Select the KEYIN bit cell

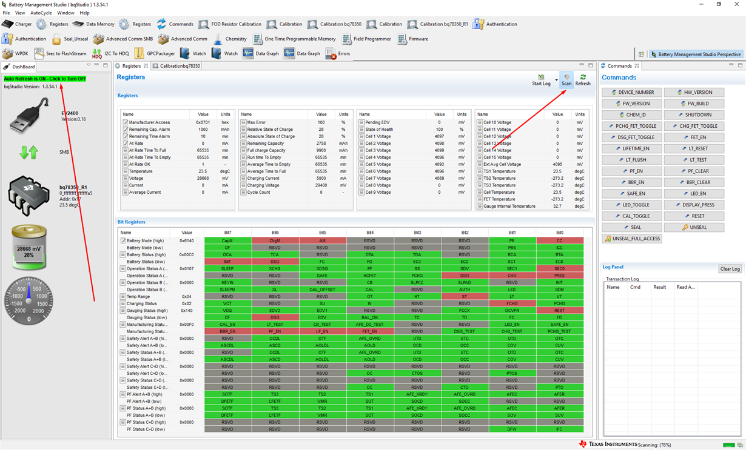(x=227, y=283)
